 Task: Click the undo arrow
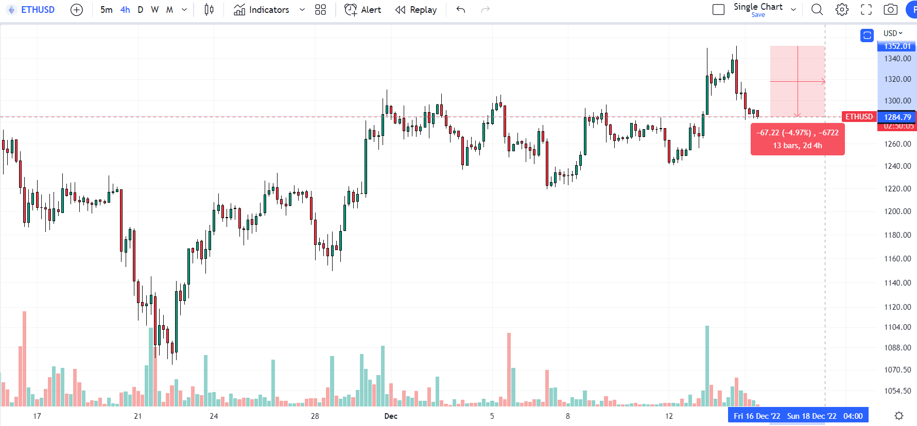[x=461, y=10]
